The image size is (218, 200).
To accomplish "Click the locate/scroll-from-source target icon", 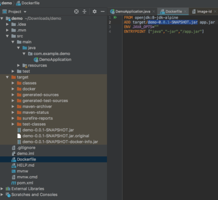I will tap(76, 11).
